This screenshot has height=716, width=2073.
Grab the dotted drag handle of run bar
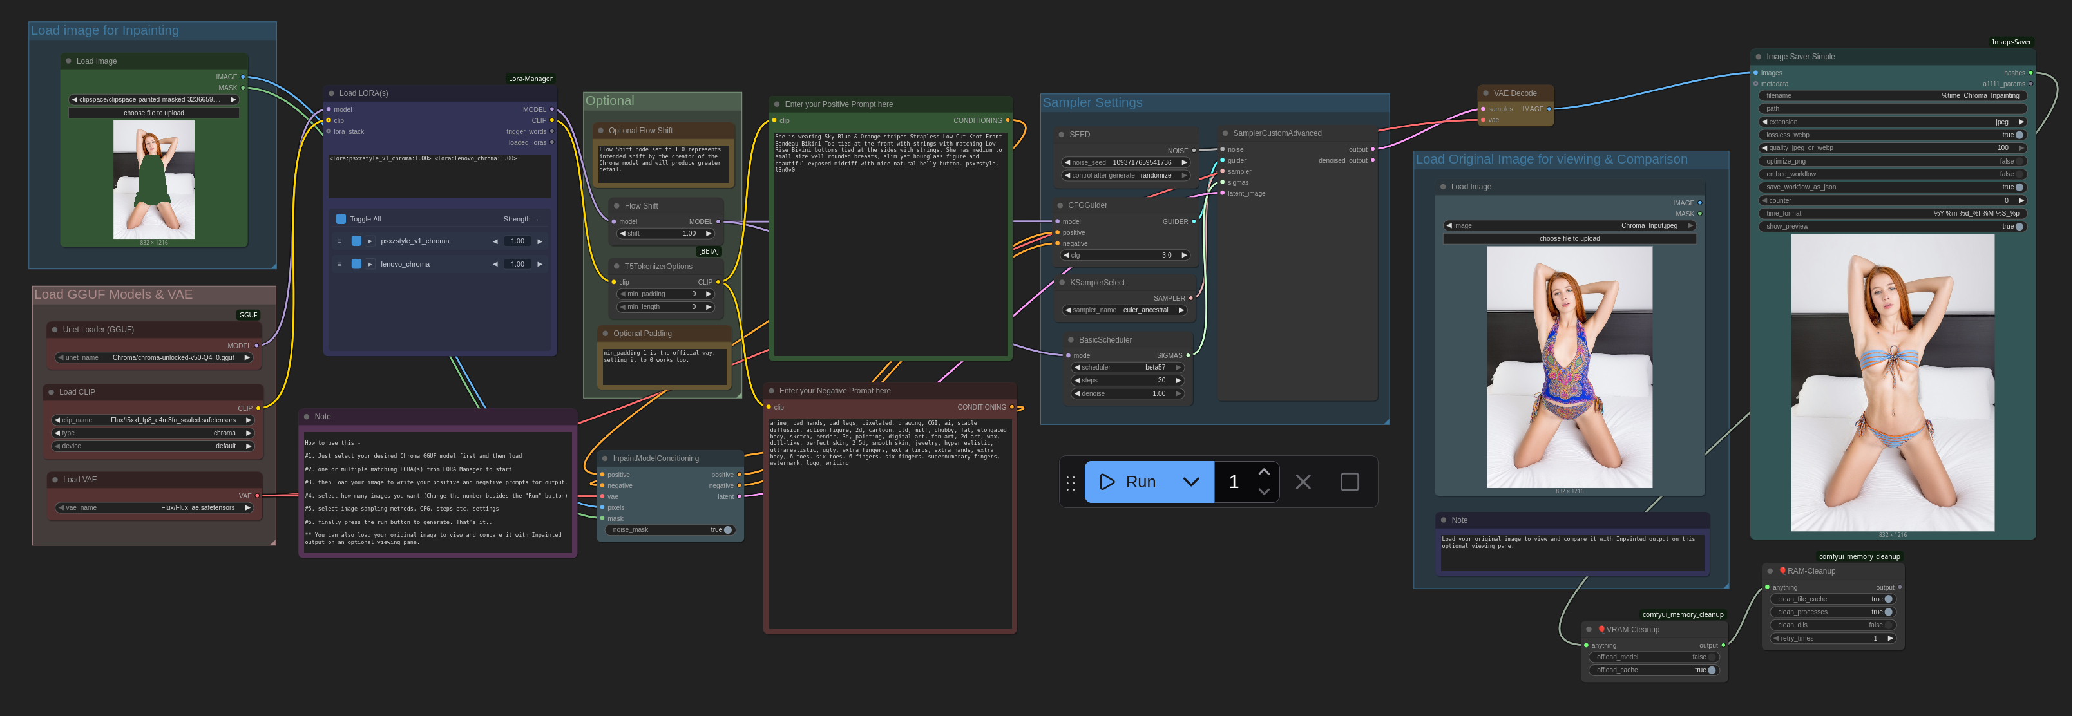click(1070, 483)
